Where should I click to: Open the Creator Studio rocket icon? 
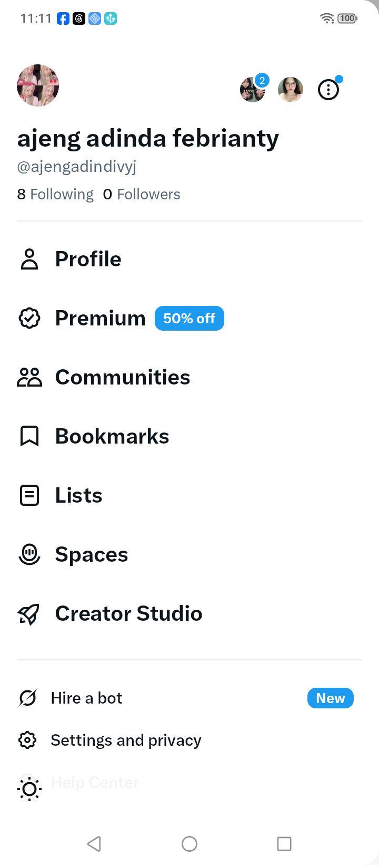29,613
